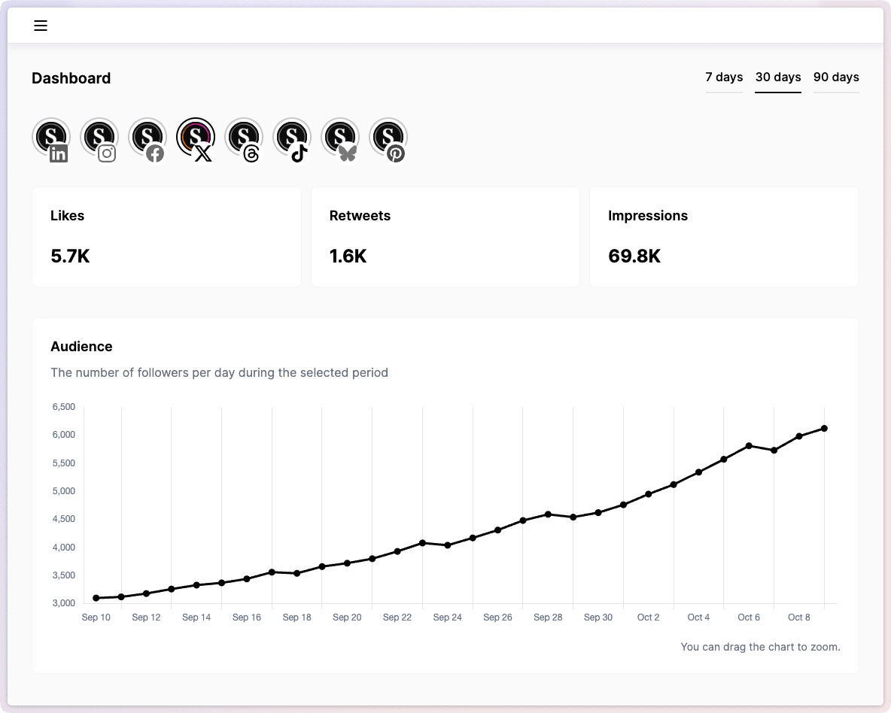This screenshot has width=891, height=713.
Task: Click the Dashboard heading
Action: (x=71, y=78)
